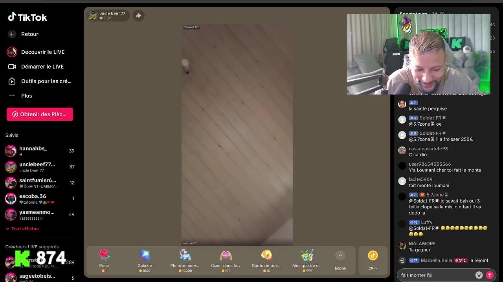Click Luffy username in chat
The height and width of the screenshot is (282, 503).
coord(427,222)
